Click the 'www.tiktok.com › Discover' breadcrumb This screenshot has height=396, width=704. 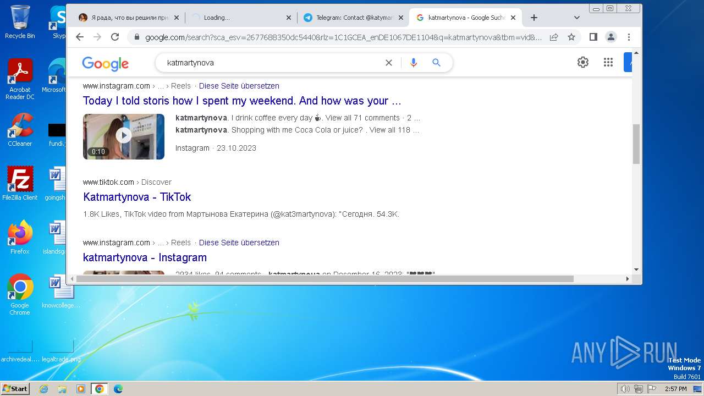tap(127, 182)
